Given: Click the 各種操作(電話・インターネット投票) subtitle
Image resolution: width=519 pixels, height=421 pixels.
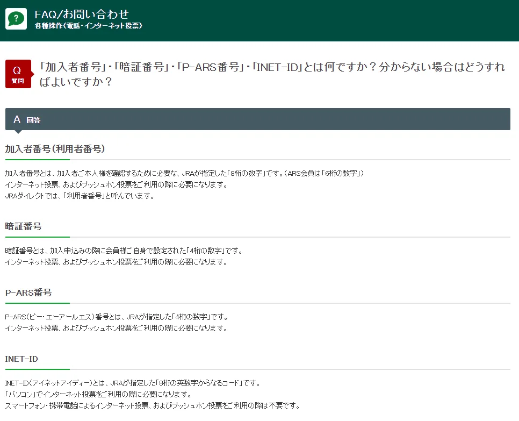Looking at the screenshot, I should [x=88, y=25].
